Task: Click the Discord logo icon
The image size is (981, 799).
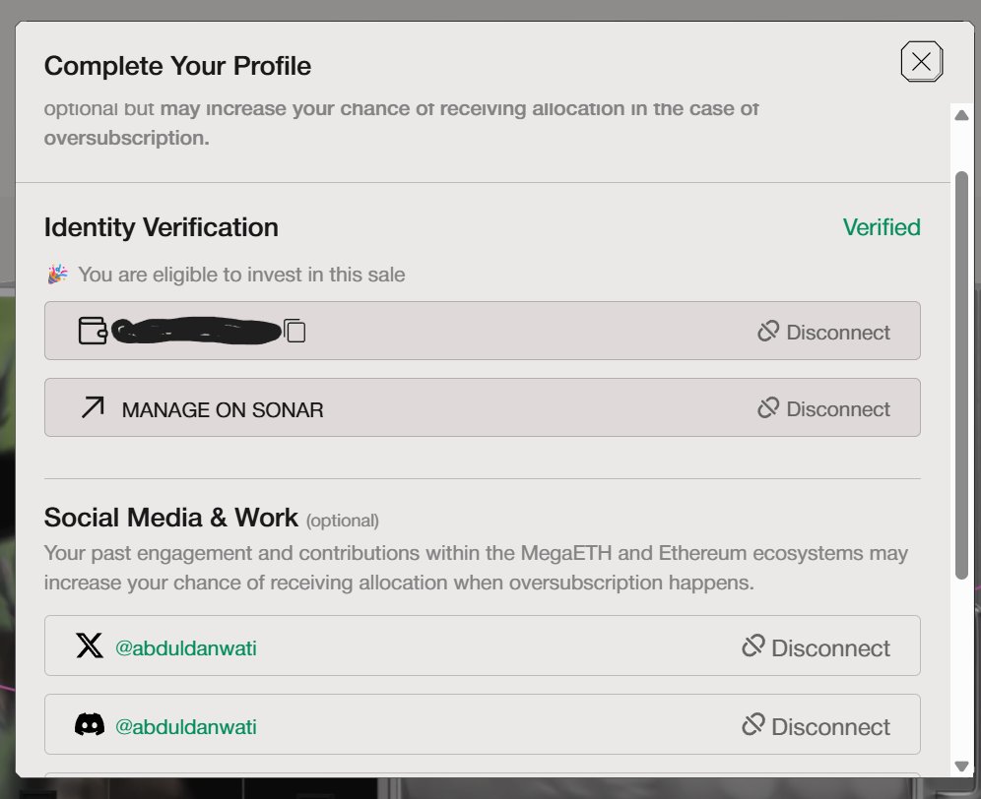Action: pyautogui.click(x=90, y=724)
